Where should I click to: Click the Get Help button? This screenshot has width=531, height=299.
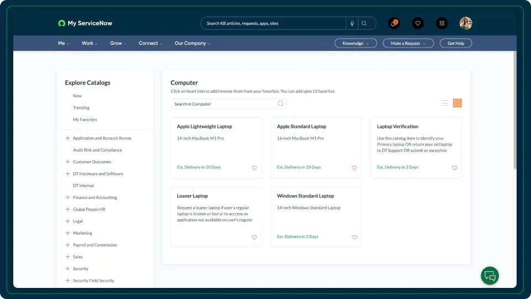tap(456, 43)
